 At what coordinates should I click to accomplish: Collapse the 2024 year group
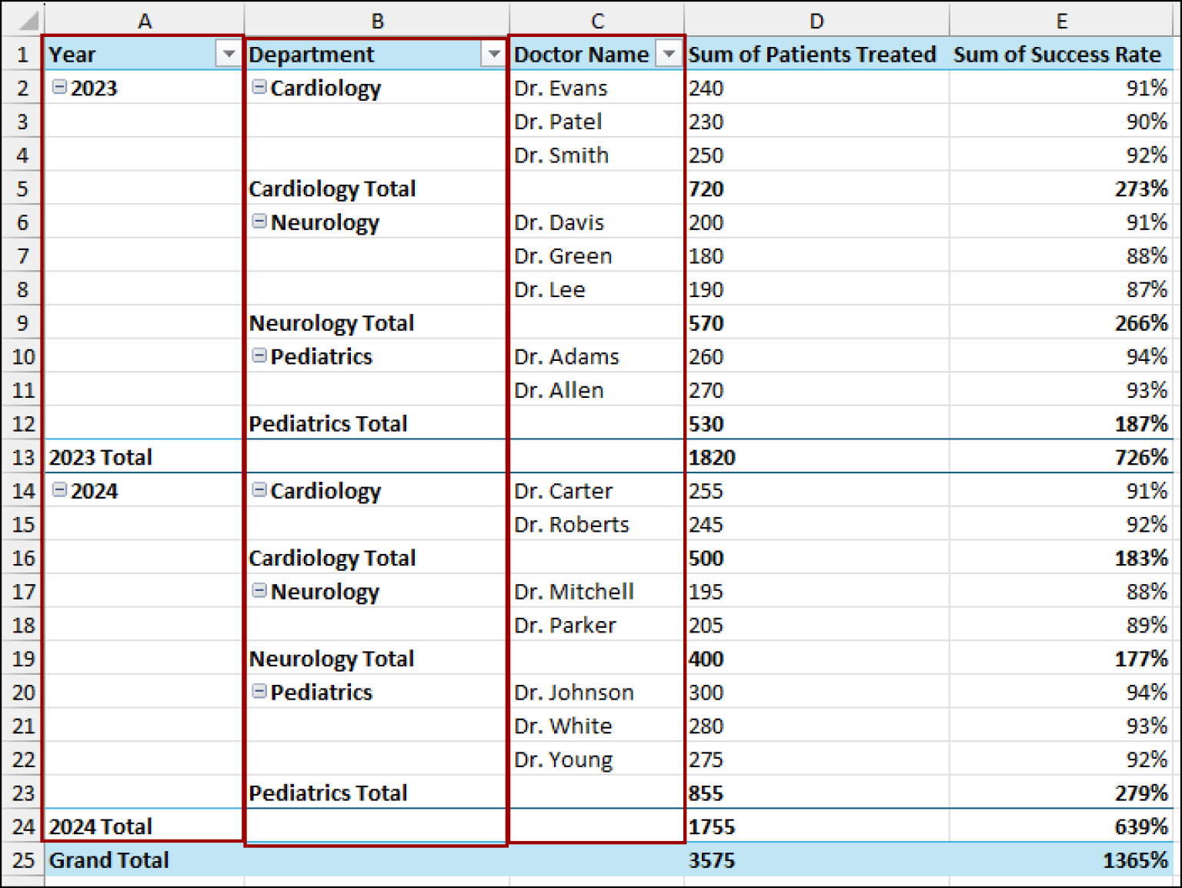tap(58, 490)
